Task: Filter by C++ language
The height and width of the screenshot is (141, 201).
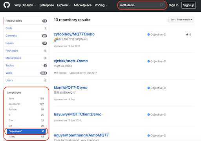Action: pos(26,120)
